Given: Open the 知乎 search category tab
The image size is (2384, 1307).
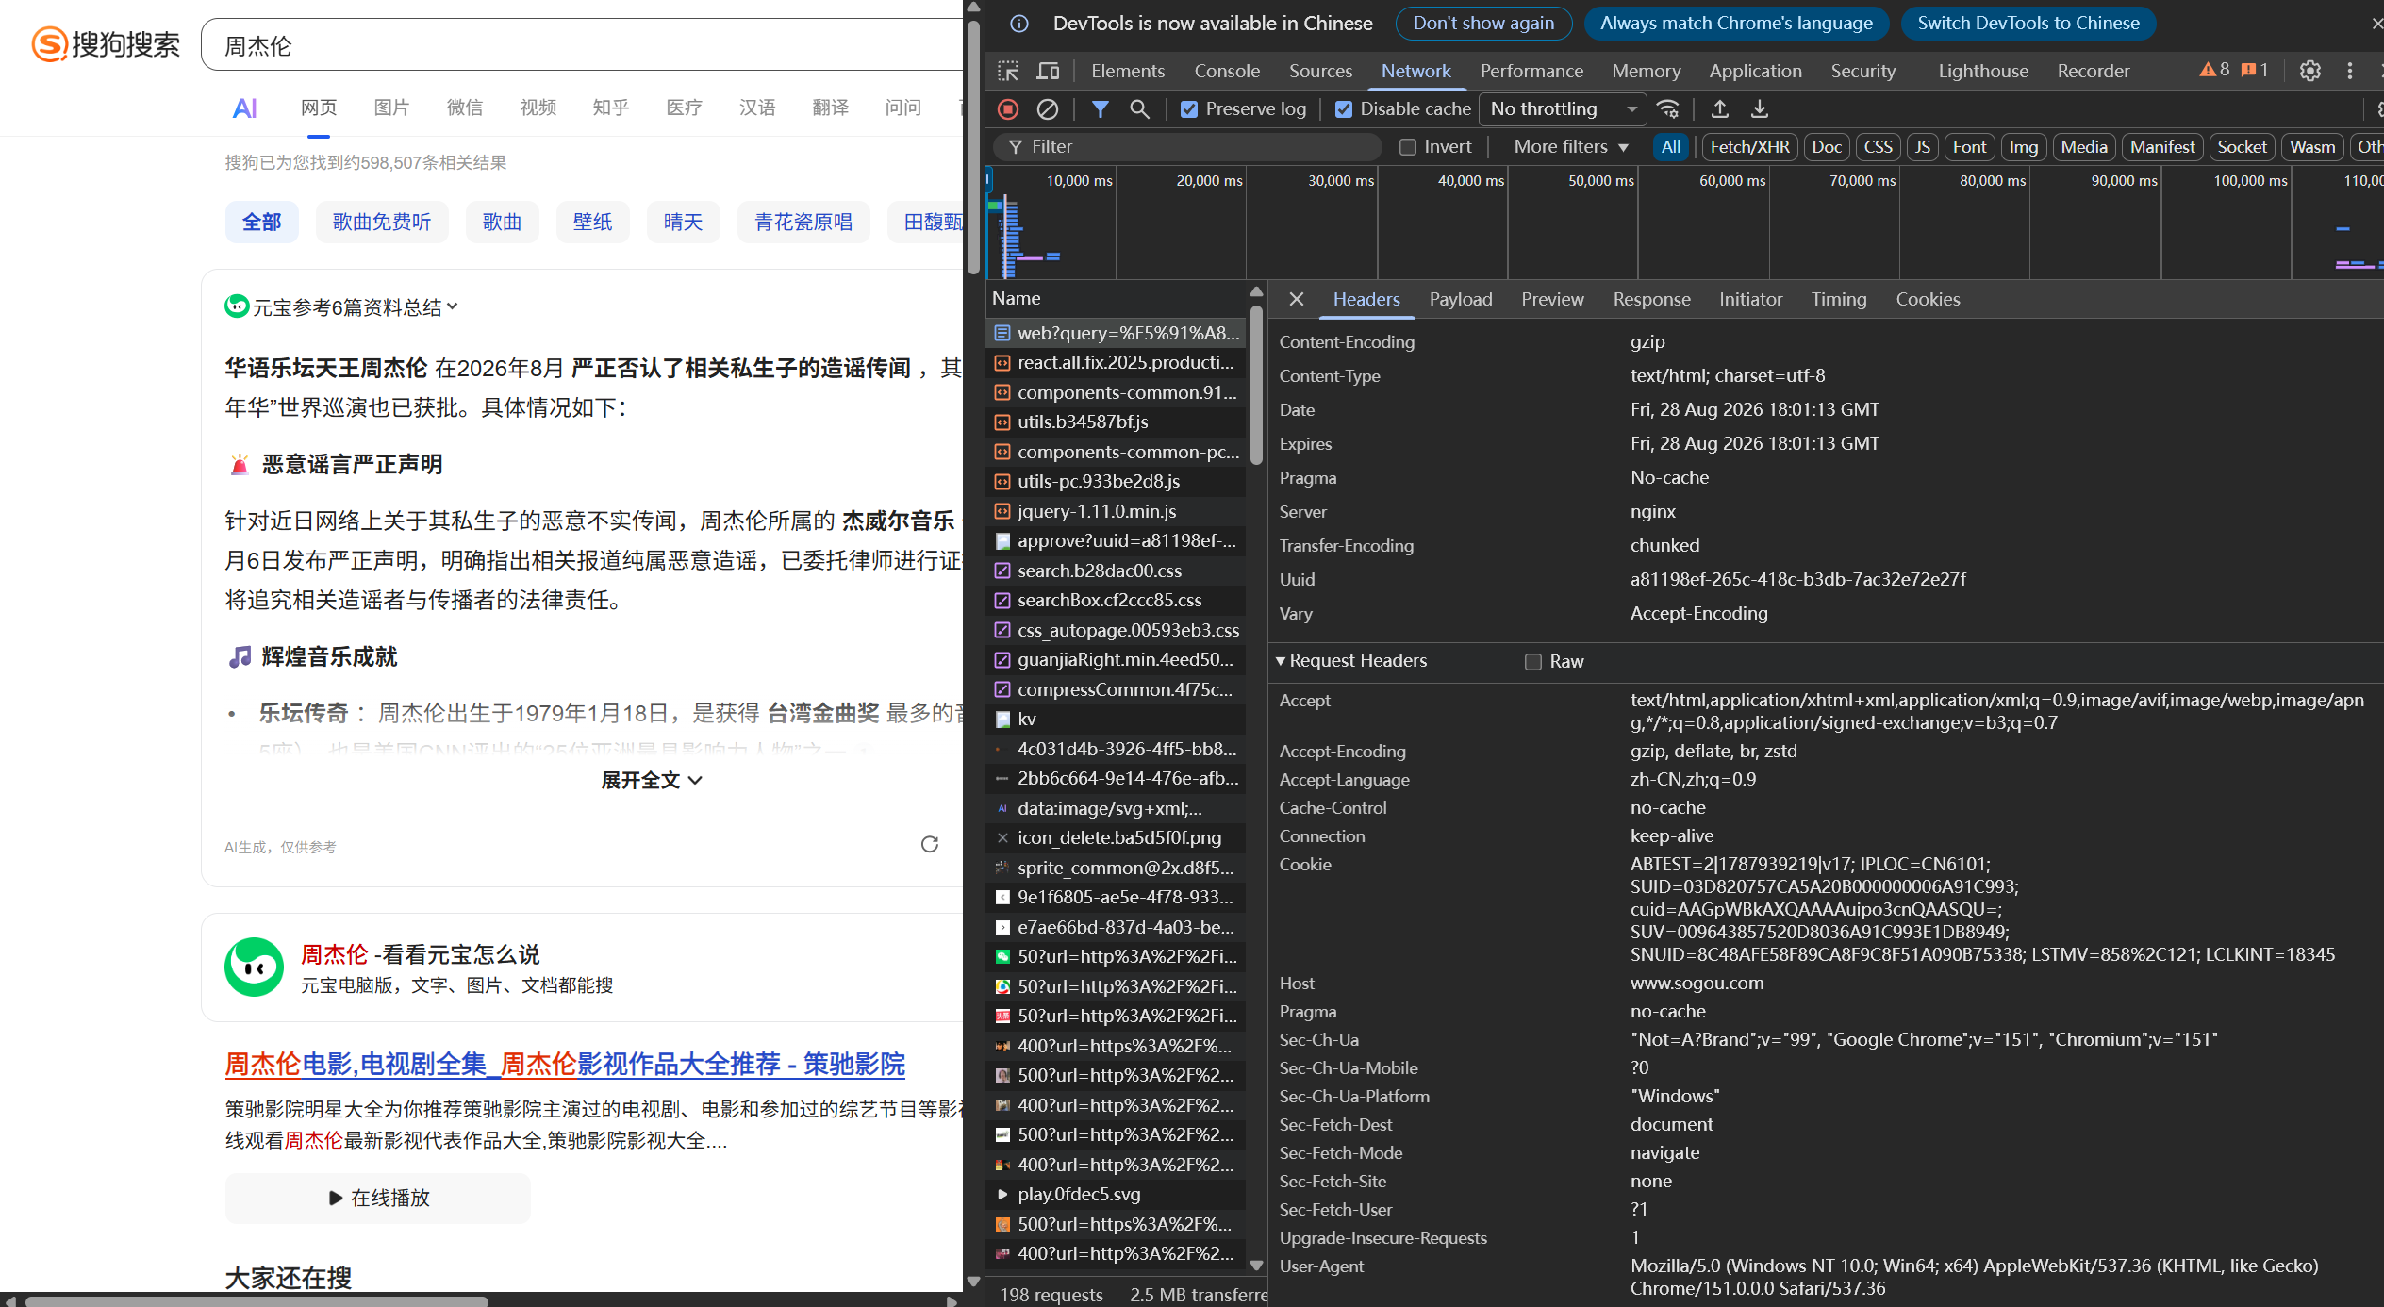Looking at the screenshot, I should click(611, 108).
